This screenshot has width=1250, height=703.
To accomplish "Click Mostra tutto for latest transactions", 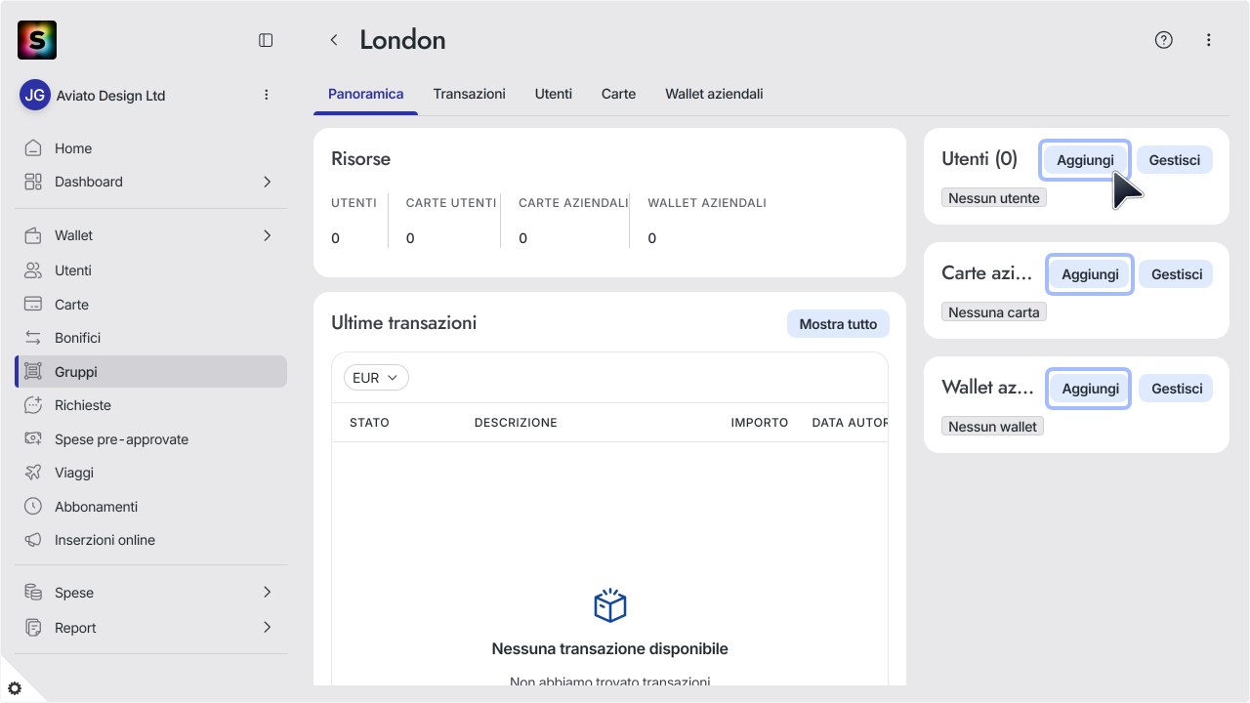I will [838, 324].
